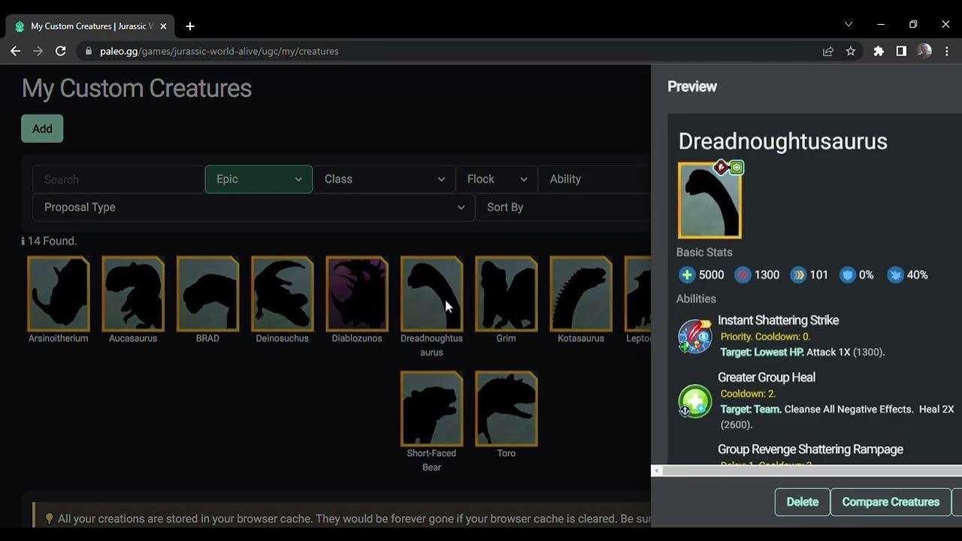Image resolution: width=962 pixels, height=541 pixels.
Task: Open the Chrome three-dot menu
Action: tap(947, 51)
